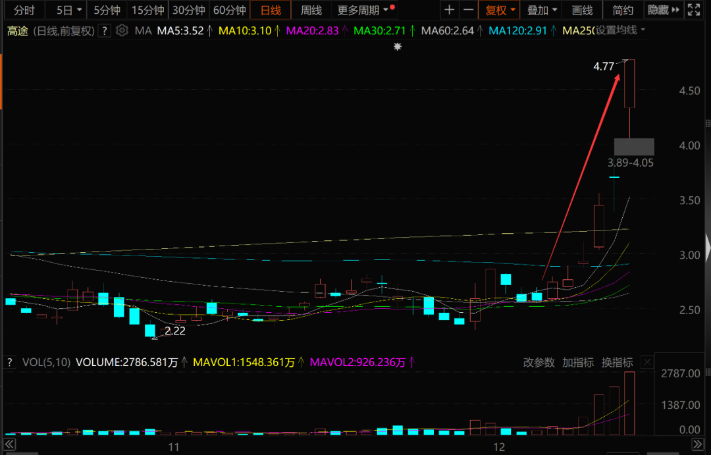The image size is (711, 455).
Task: Click the 换指标 switch indicator link
Action: [x=617, y=362]
